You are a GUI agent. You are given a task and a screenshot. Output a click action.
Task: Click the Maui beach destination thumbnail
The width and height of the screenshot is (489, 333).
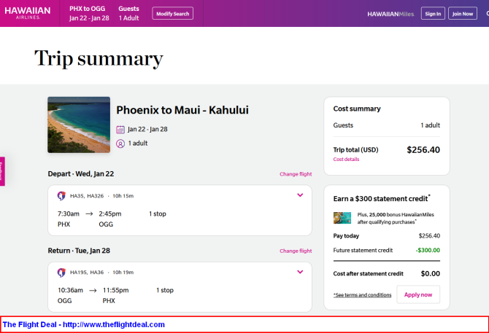79,125
